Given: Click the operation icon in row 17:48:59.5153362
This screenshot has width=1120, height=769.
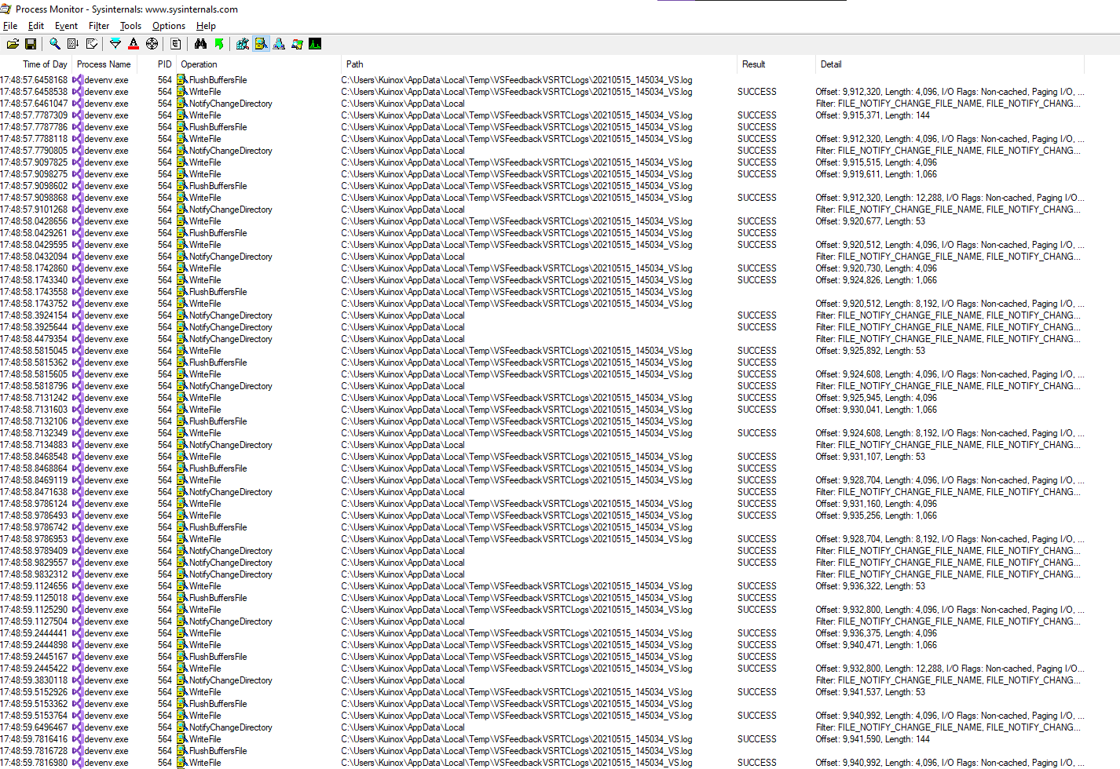Looking at the screenshot, I should coord(181,704).
